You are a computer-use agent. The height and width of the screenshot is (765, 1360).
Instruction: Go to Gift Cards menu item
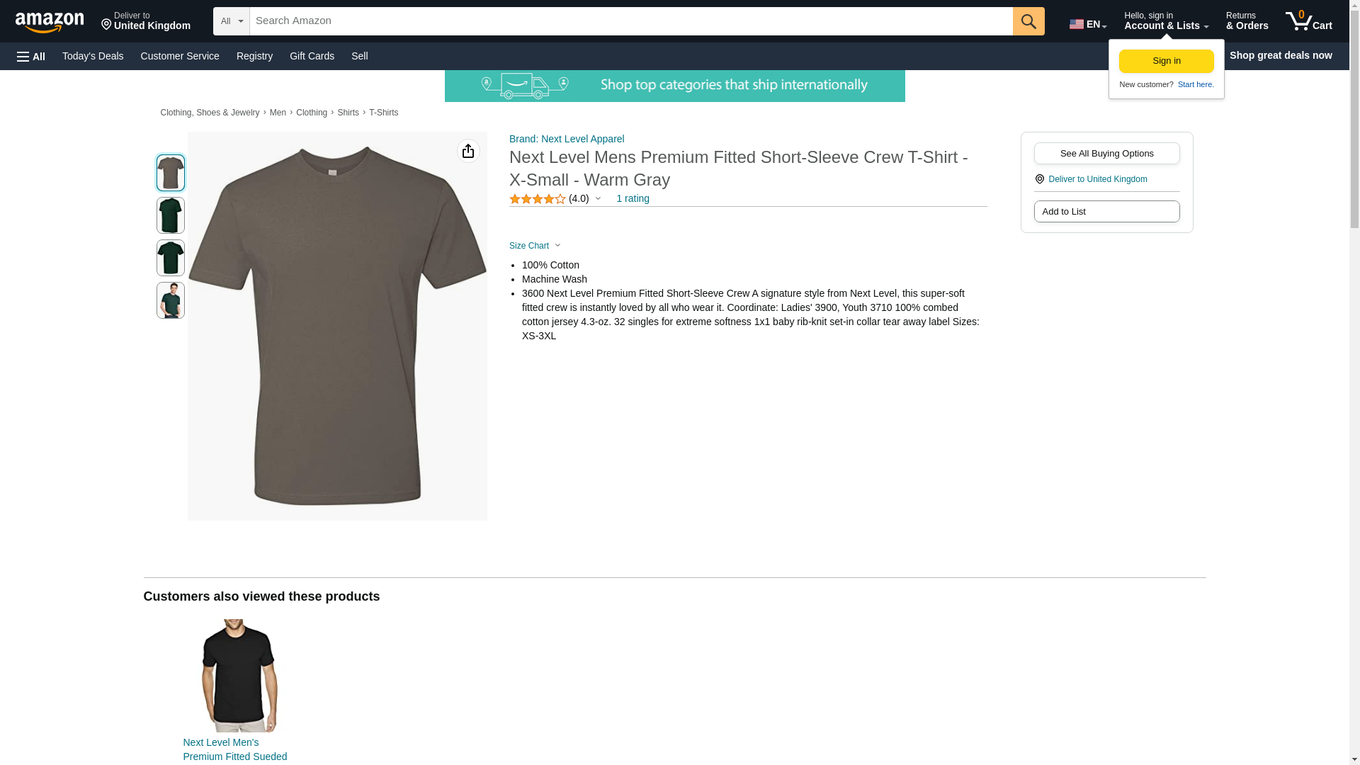click(312, 56)
